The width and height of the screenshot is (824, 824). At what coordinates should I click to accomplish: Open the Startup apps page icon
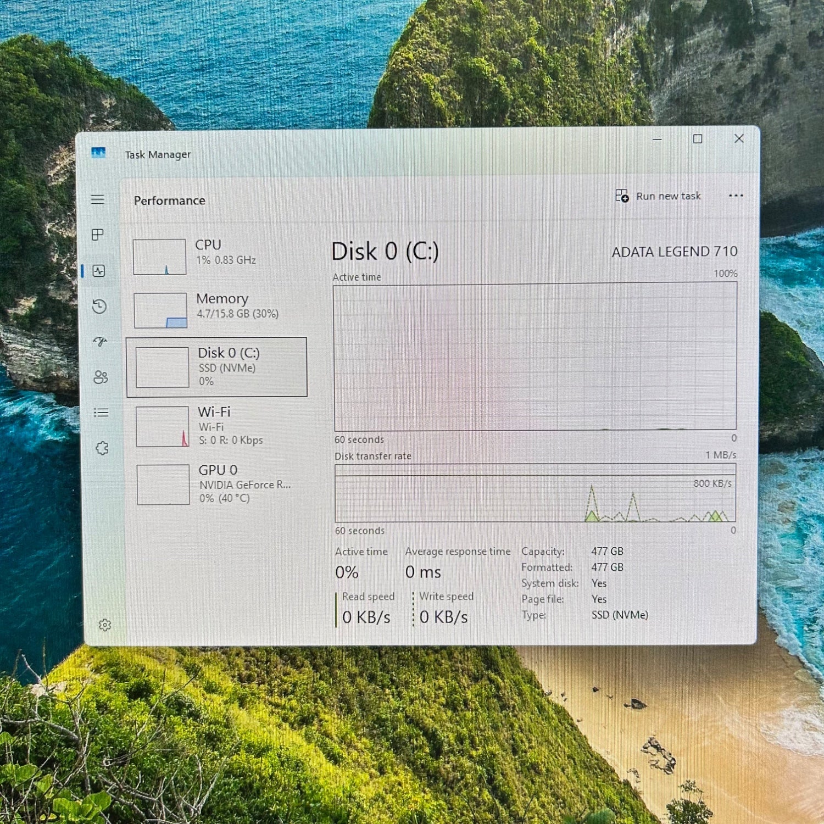click(x=100, y=342)
